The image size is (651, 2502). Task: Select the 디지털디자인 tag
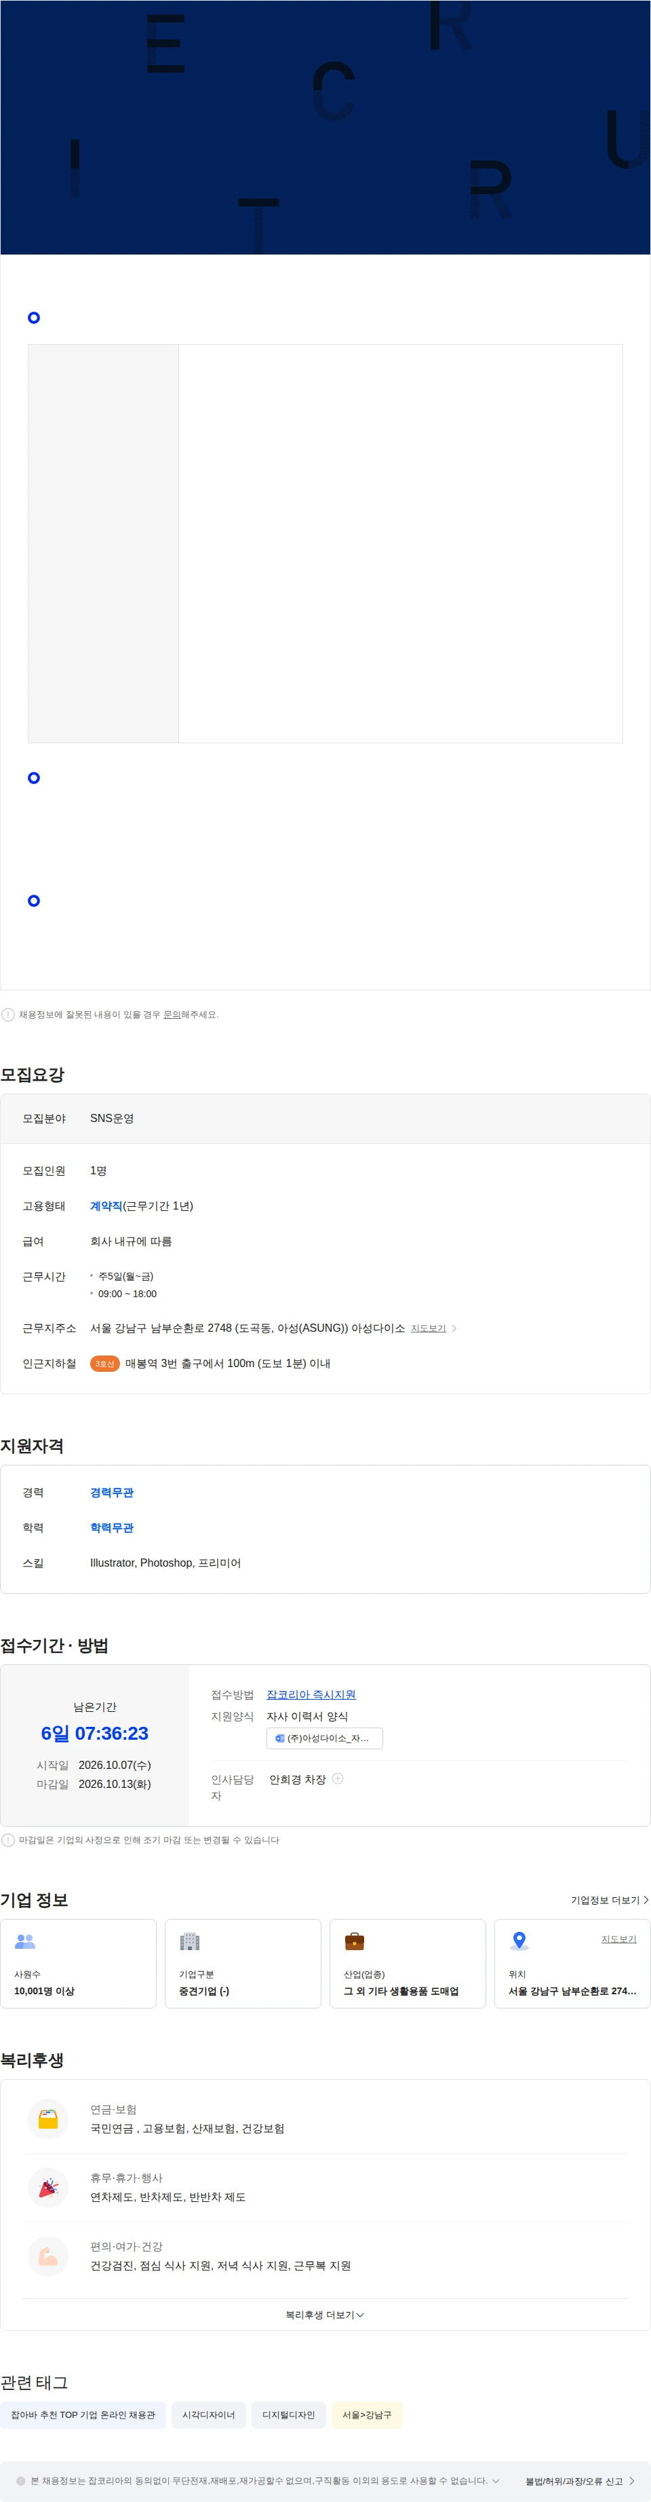pyautogui.click(x=288, y=2414)
